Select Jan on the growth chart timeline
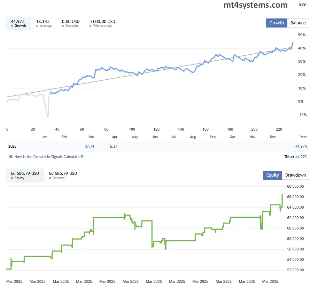The width and height of the screenshot is (310, 287). click(45, 137)
